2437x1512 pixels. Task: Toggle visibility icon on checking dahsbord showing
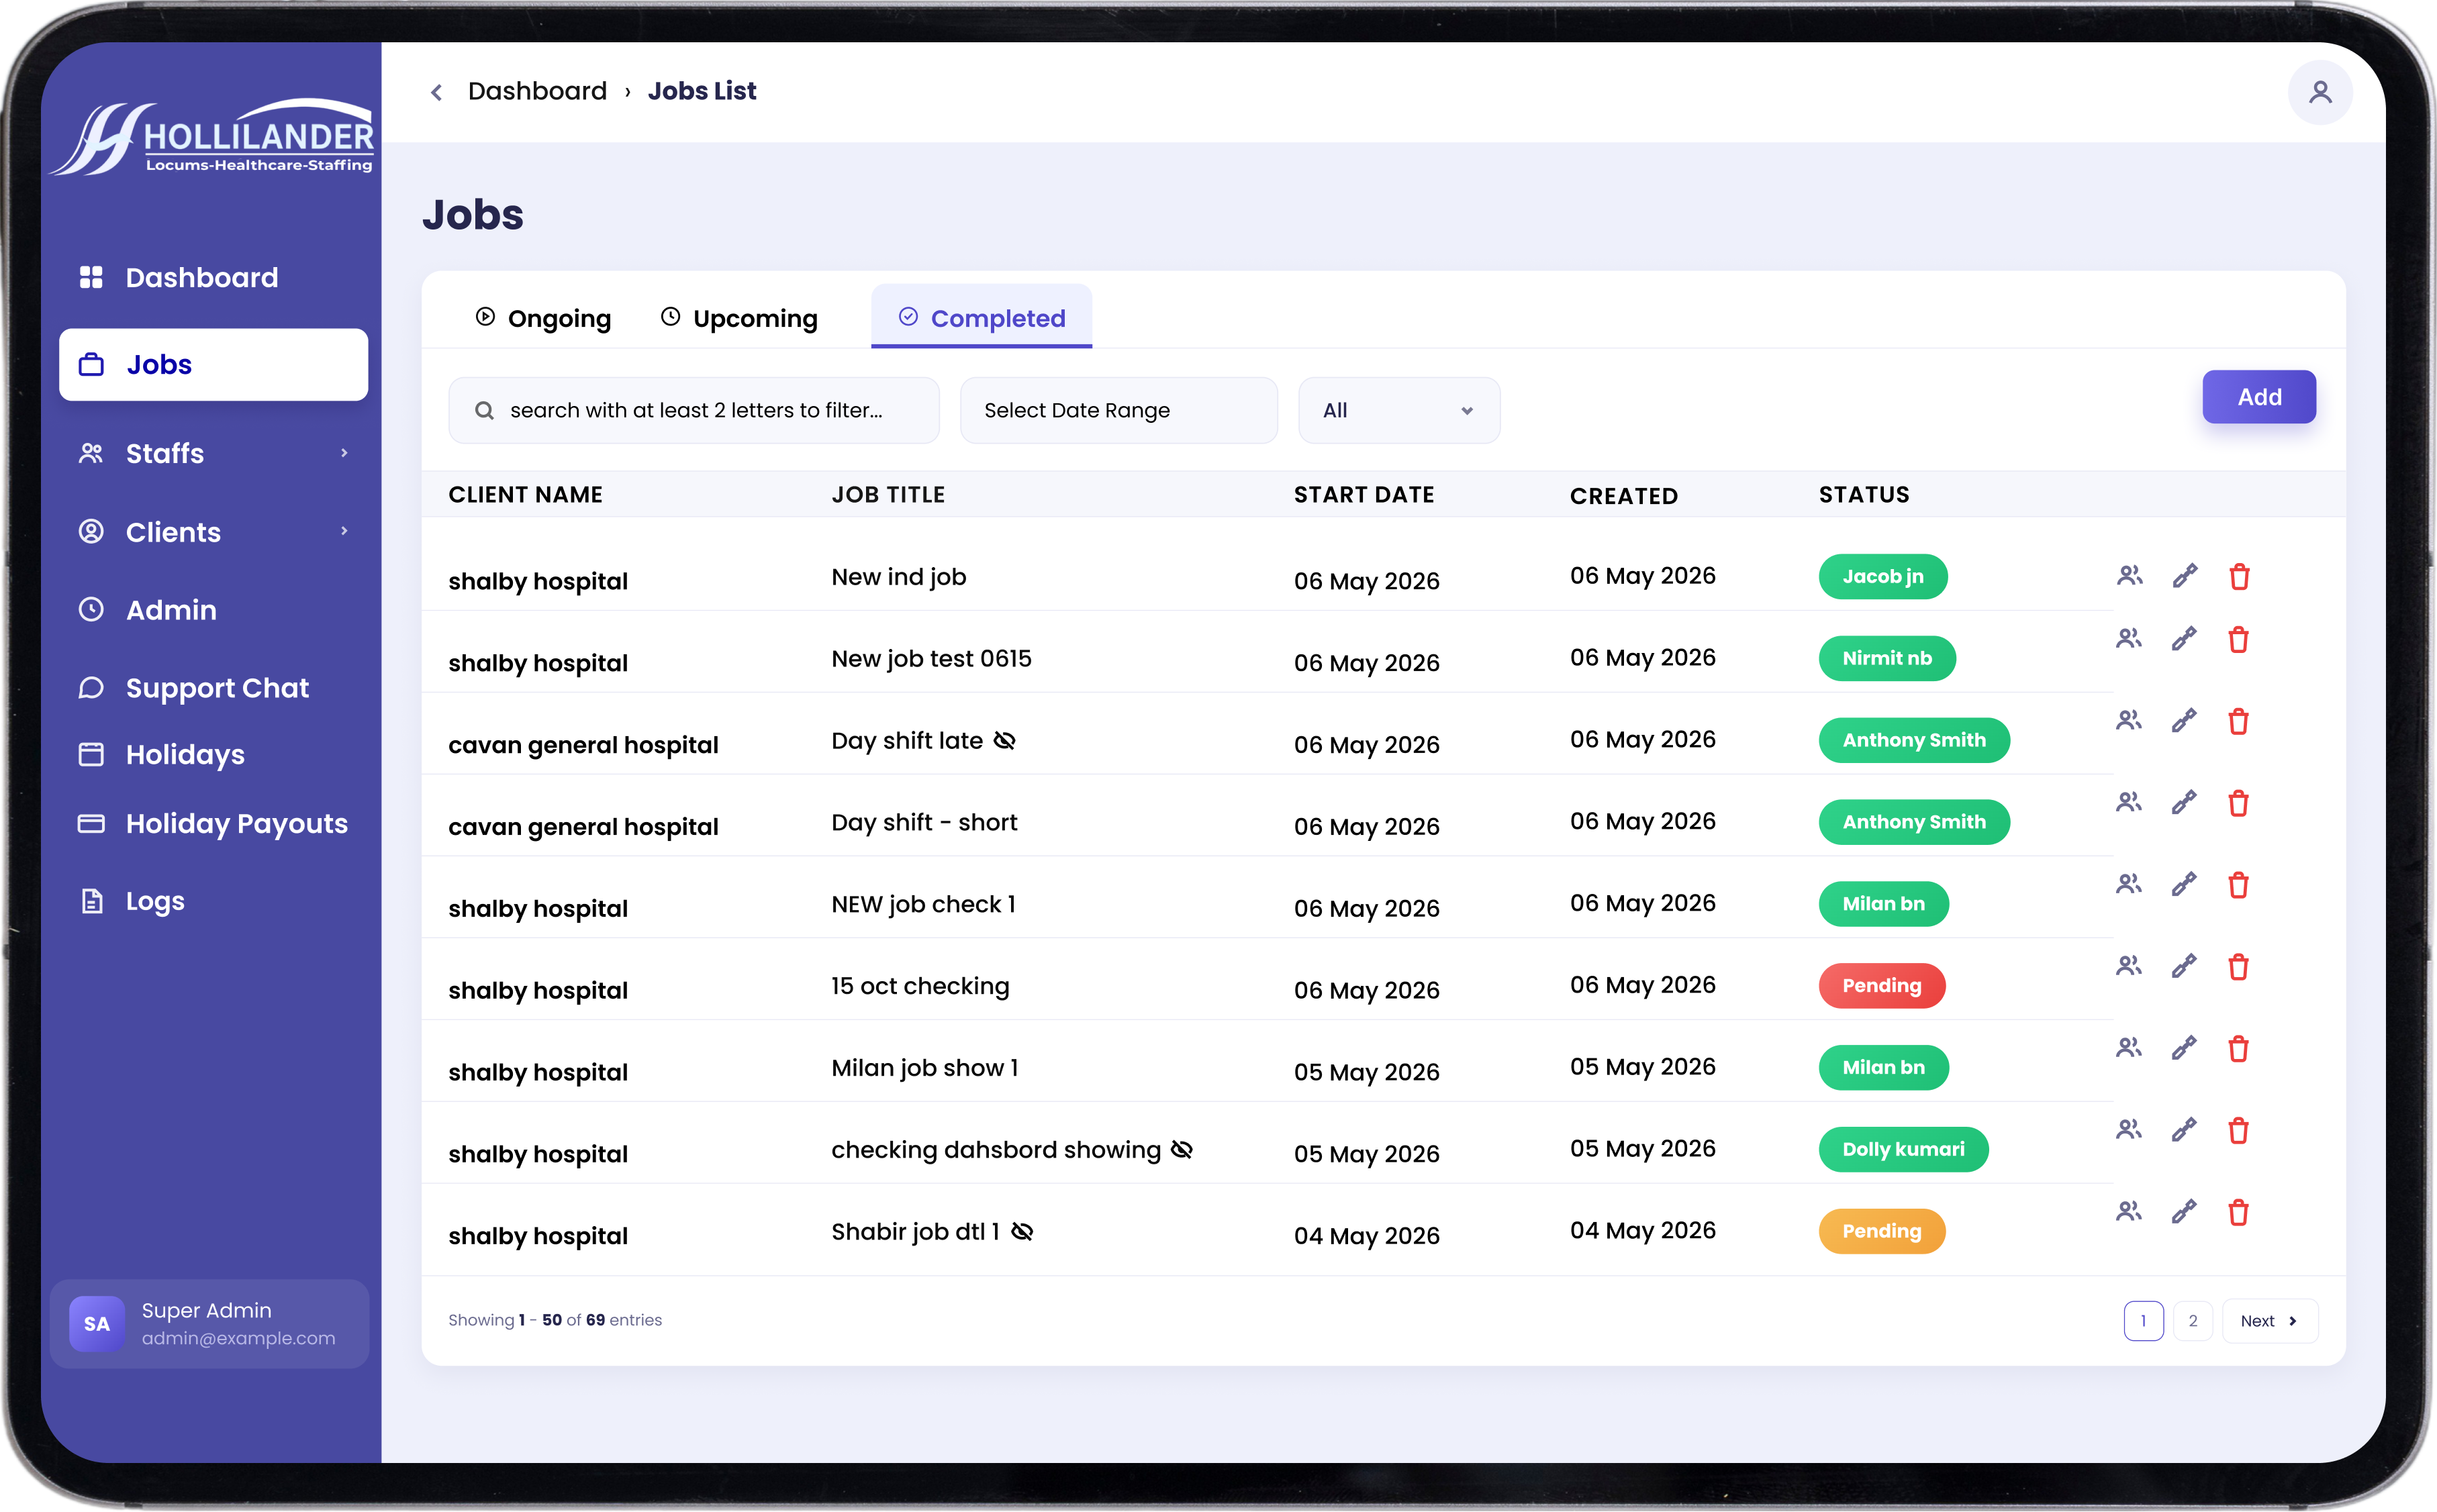click(x=1182, y=1150)
